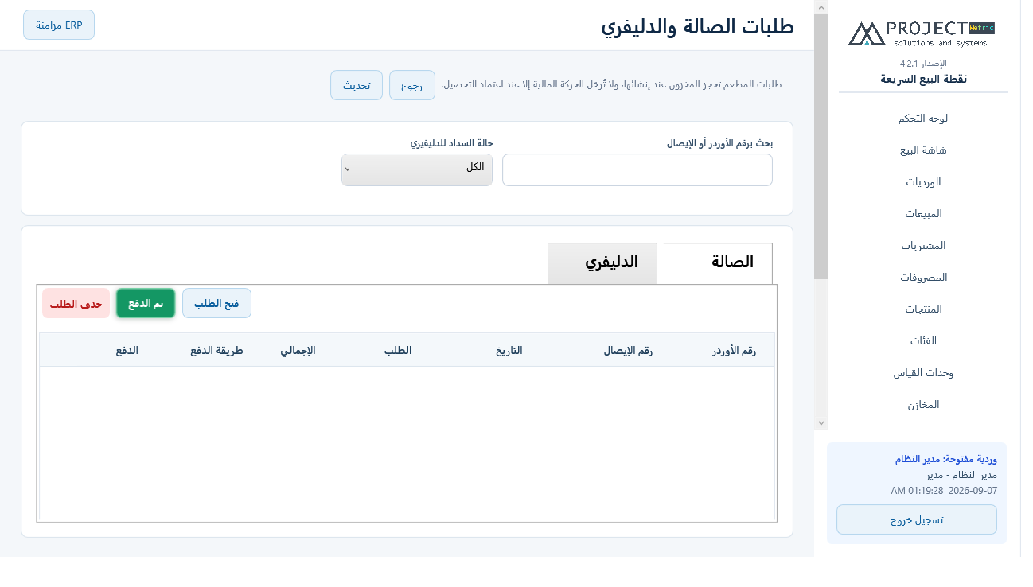Screen dimensions: 1033x587
Task: Click the refresh button (تحديث)
Action: pos(357,85)
